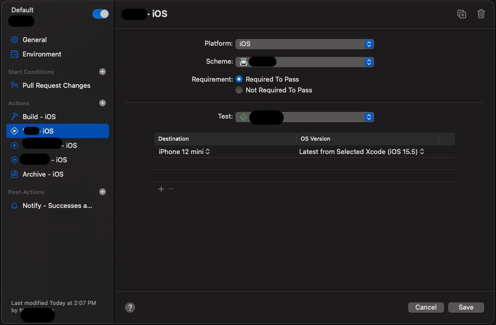Image resolution: width=496 pixels, height=325 pixels.
Task: Add a new start condition
Action: tap(102, 72)
